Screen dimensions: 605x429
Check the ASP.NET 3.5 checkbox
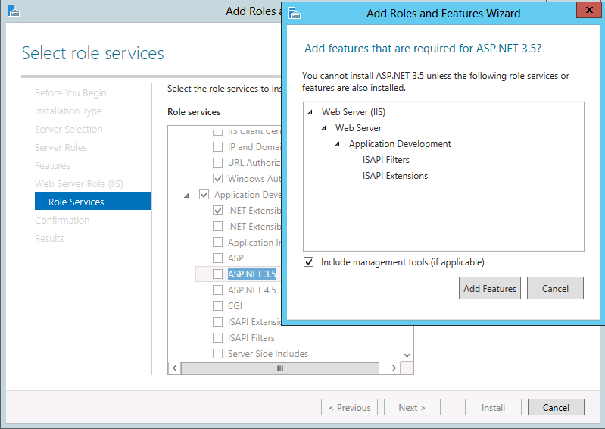point(217,274)
